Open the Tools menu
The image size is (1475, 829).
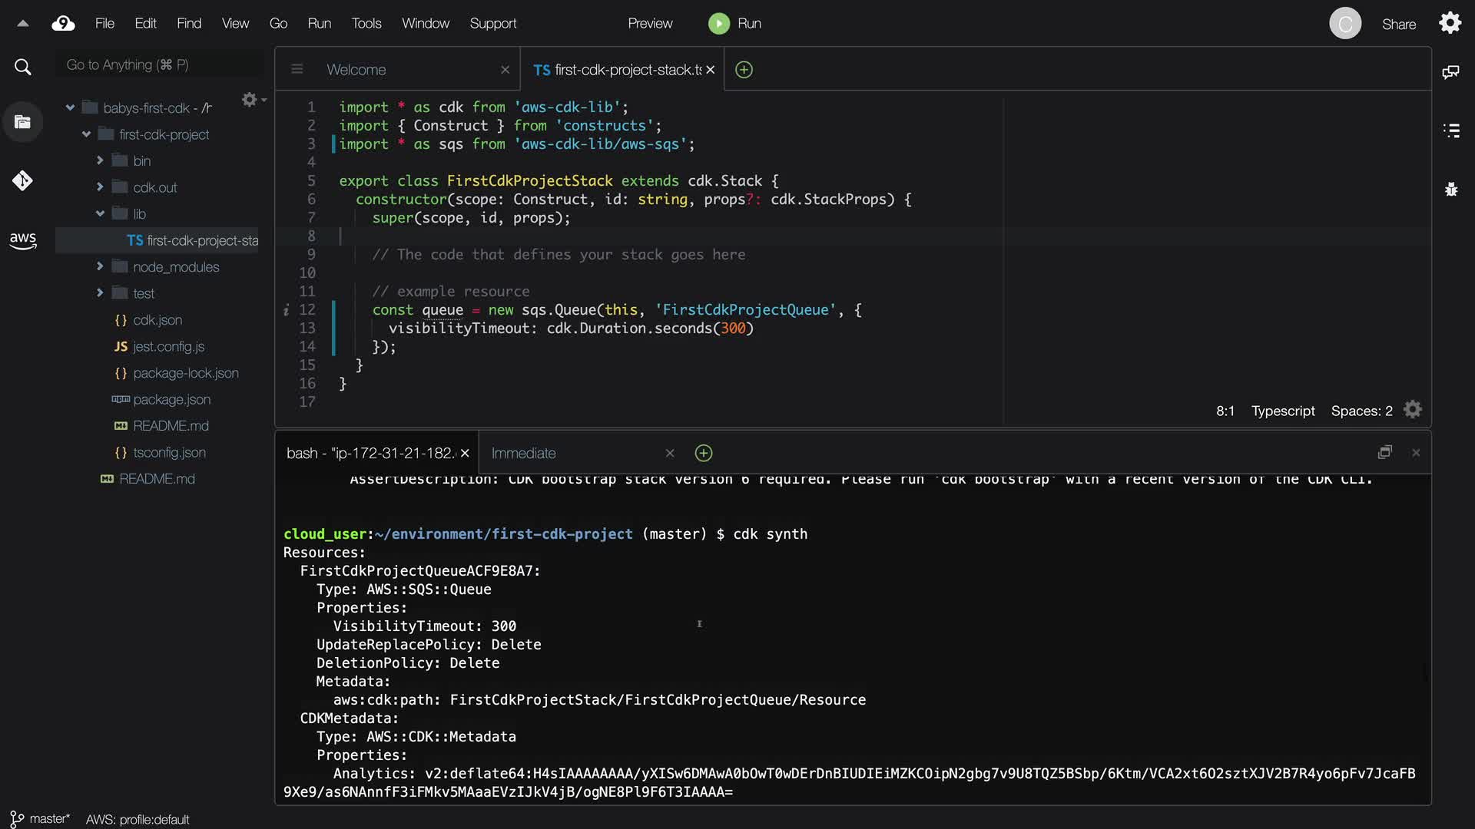pos(366,24)
